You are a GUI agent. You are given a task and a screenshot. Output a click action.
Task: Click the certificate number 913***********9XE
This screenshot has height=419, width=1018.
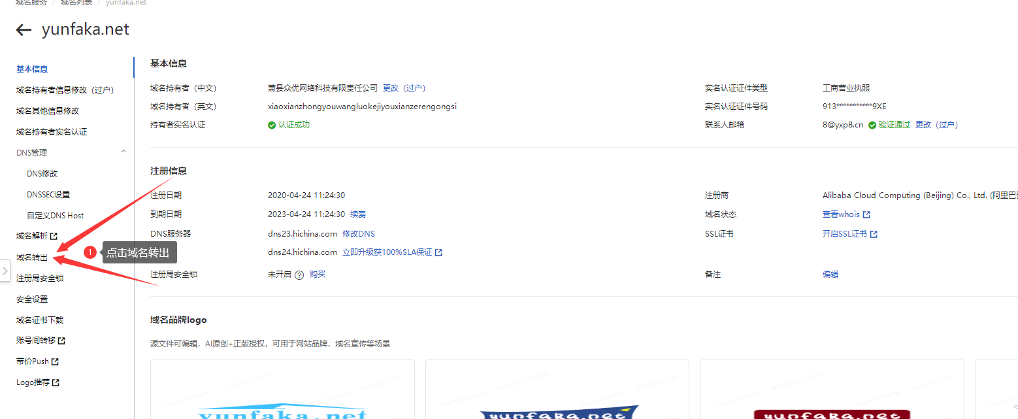tap(855, 107)
